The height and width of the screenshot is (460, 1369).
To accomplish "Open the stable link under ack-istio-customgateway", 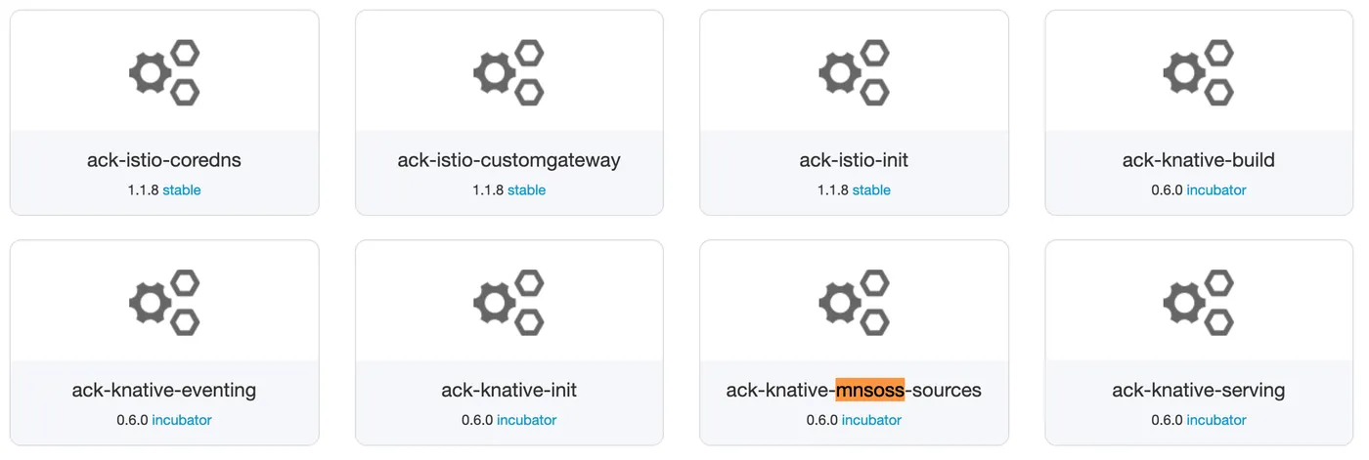I will [x=527, y=190].
